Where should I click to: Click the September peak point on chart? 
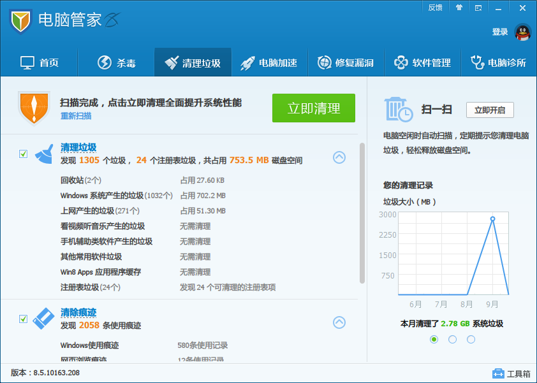click(492, 219)
